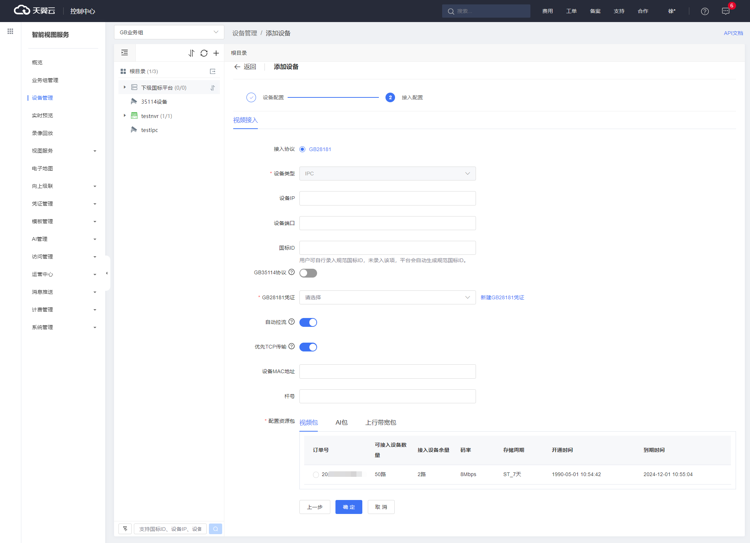
Task: Toggle the GB35114协议 switch on
Action: 308,273
